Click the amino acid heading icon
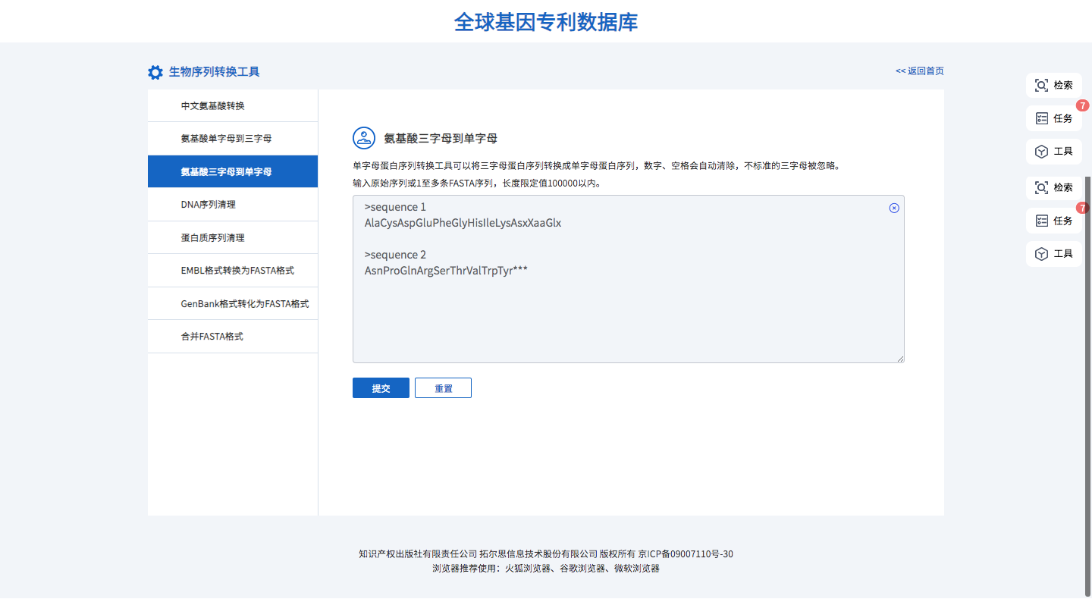Screen dimensions: 1092x599 pos(364,138)
